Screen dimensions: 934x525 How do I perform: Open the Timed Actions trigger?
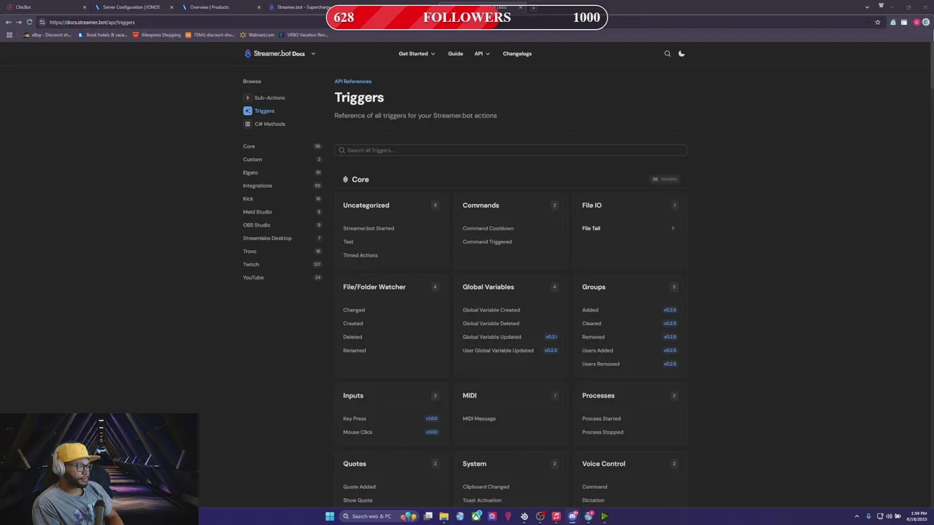click(x=360, y=255)
